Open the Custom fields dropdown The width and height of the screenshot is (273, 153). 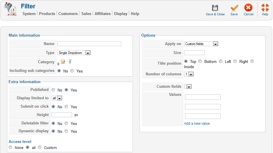[x=188, y=87]
